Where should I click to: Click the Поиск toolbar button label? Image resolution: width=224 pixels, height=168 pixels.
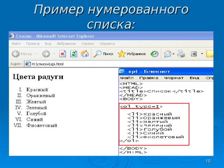tap(108, 54)
